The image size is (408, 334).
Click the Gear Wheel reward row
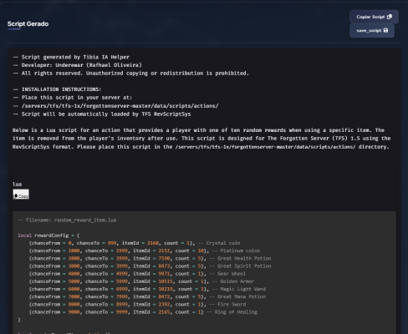point(137,274)
